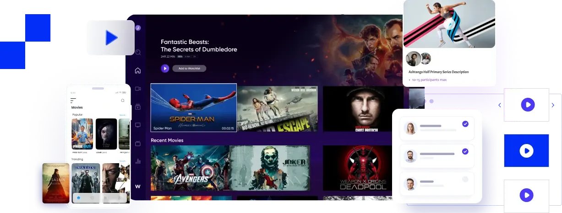The width and height of the screenshot is (562, 213).
Task: Click the W logo in the sidebar
Action: [138, 186]
